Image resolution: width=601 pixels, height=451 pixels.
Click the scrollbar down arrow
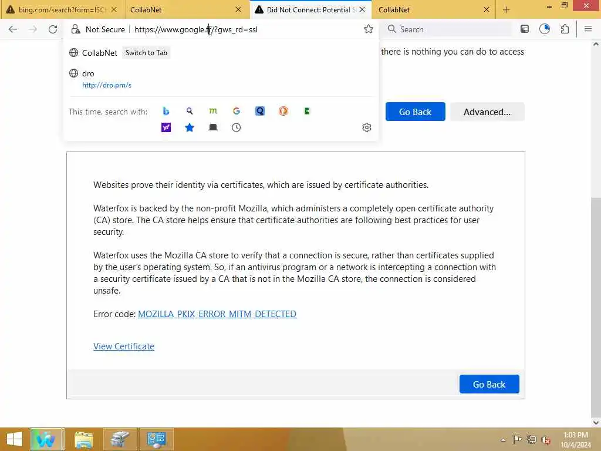[596, 423]
